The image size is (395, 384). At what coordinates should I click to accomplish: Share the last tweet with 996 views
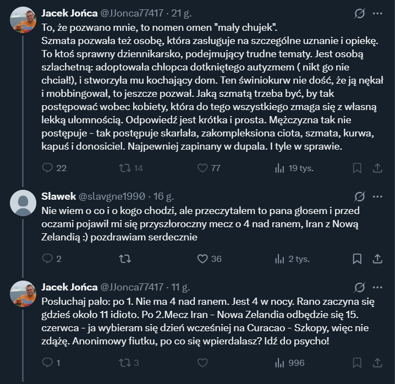click(377, 363)
